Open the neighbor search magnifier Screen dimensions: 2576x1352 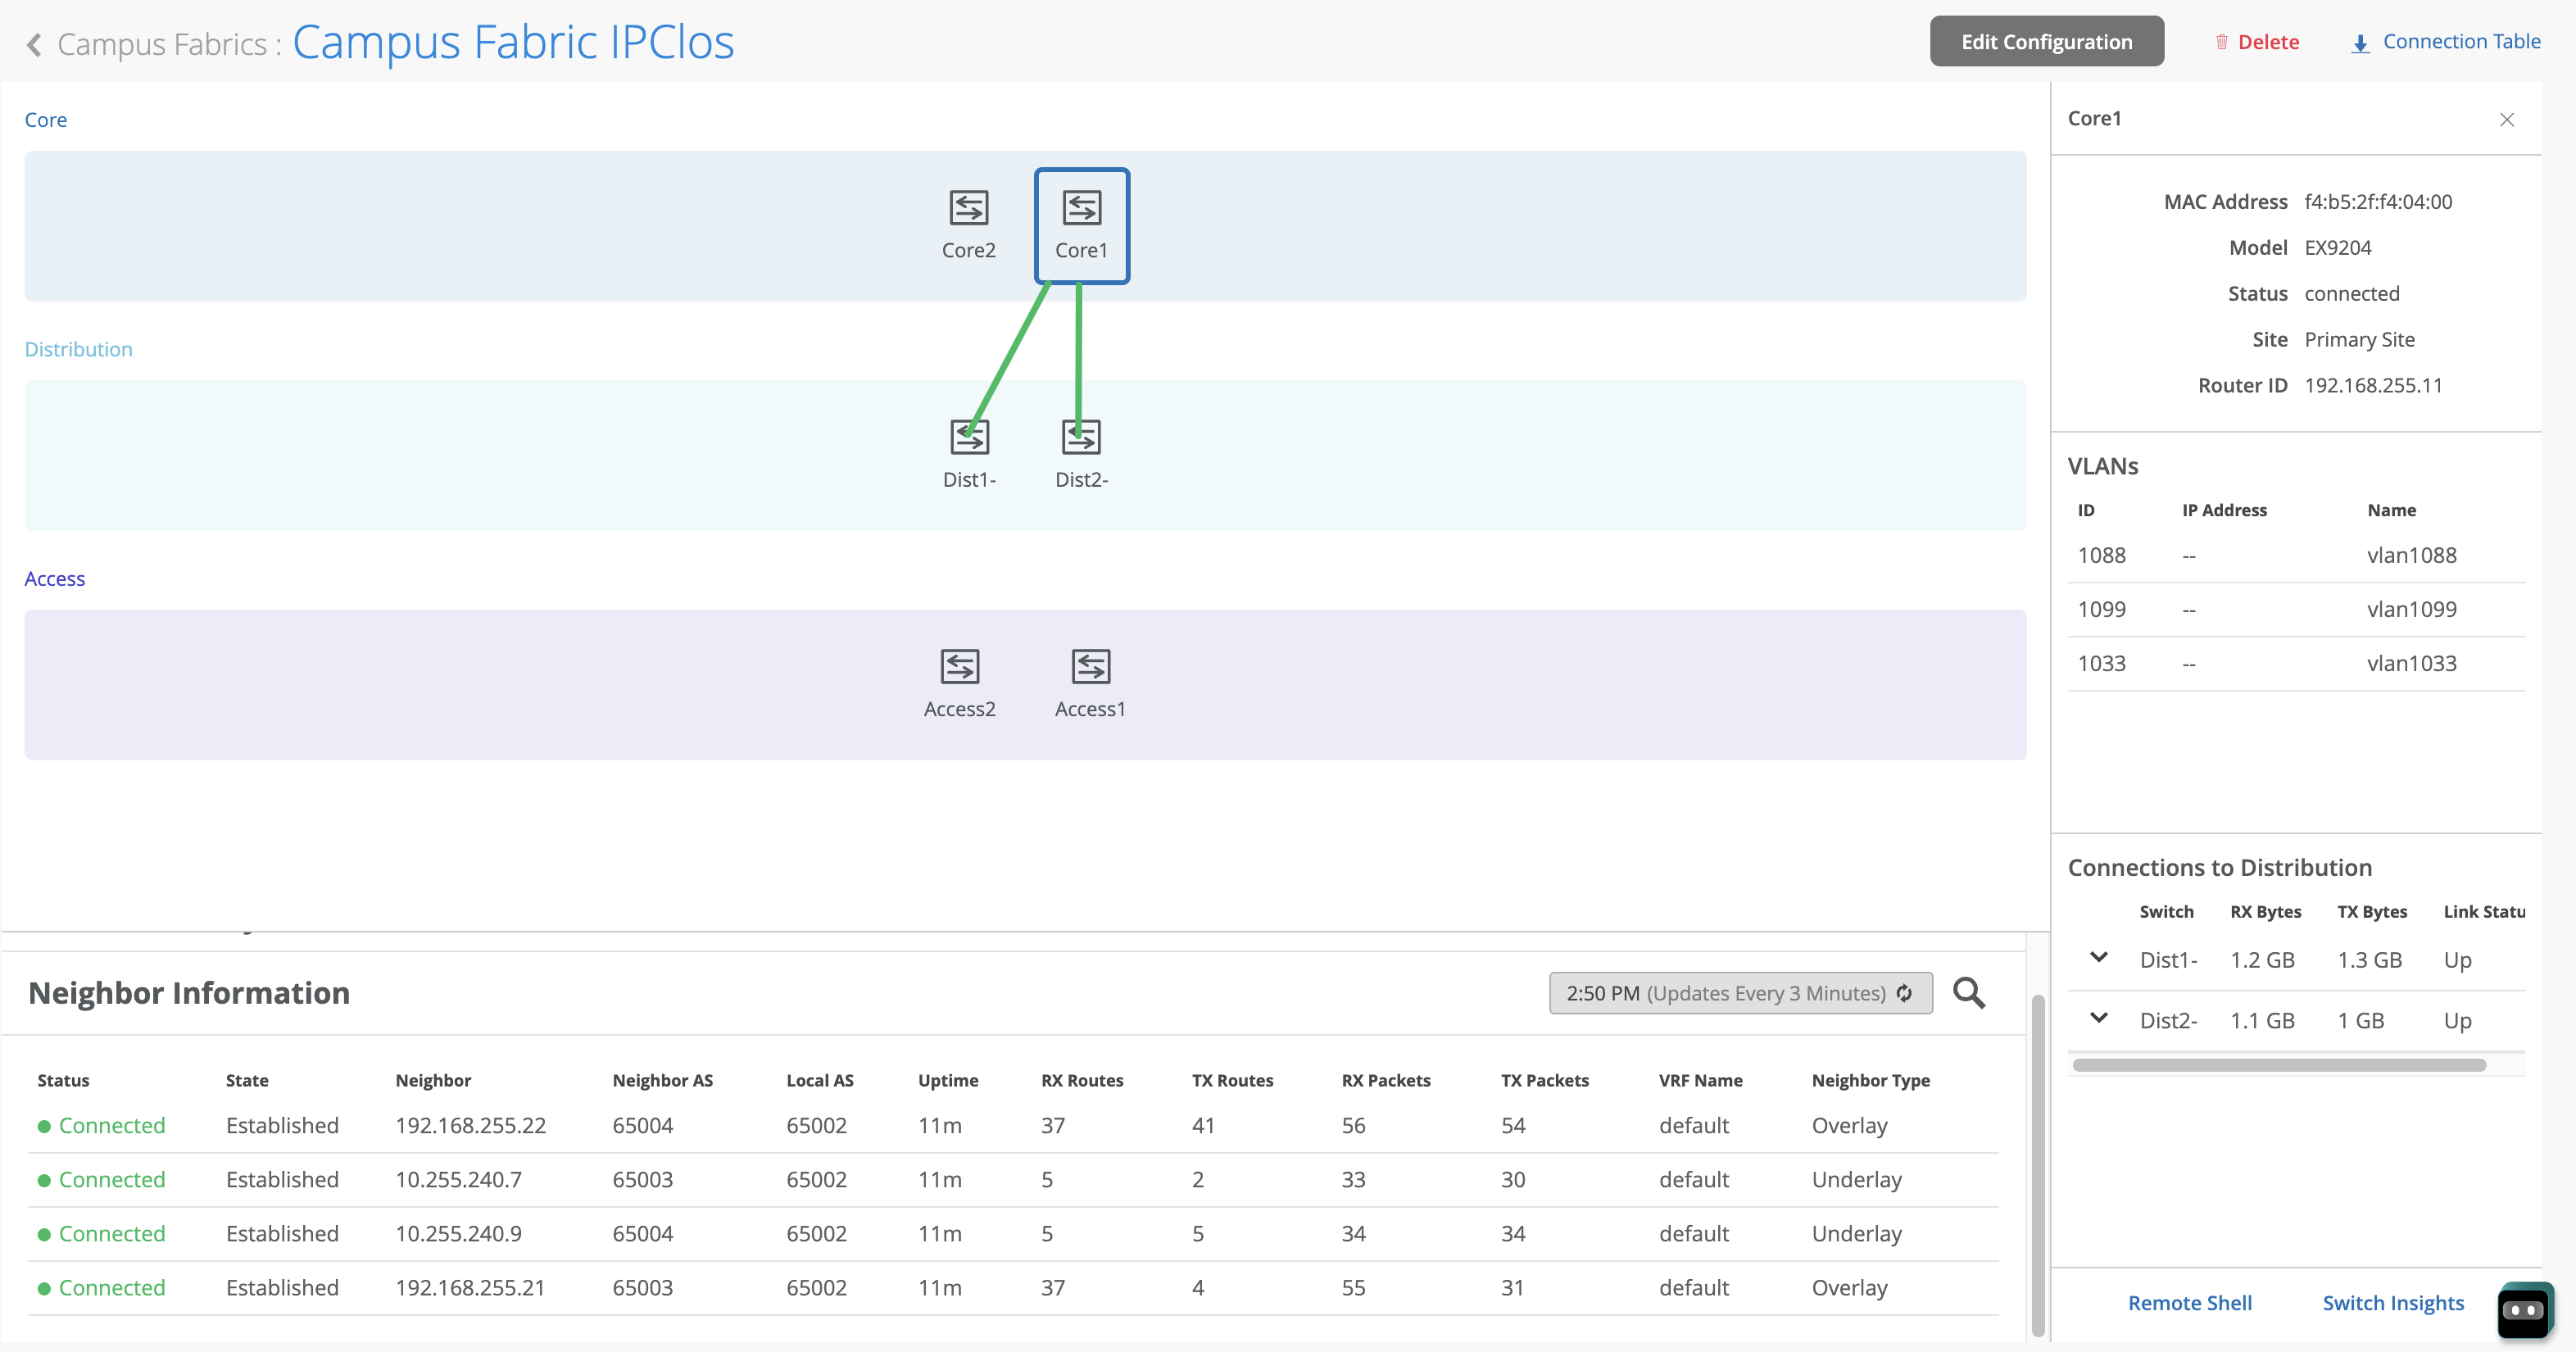coord(1969,993)
